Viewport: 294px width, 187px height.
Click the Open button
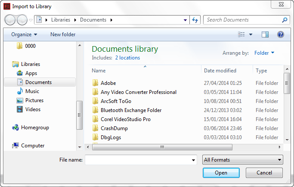click(221, 173)
